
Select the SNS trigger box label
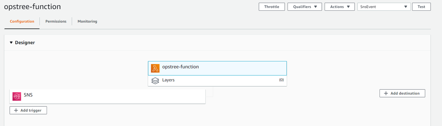tap(28, 95)
